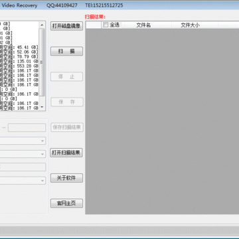Screen dimensions: 239x239
Task: Click the disk list scrollbar down arrow
Action: coord(42,108)
